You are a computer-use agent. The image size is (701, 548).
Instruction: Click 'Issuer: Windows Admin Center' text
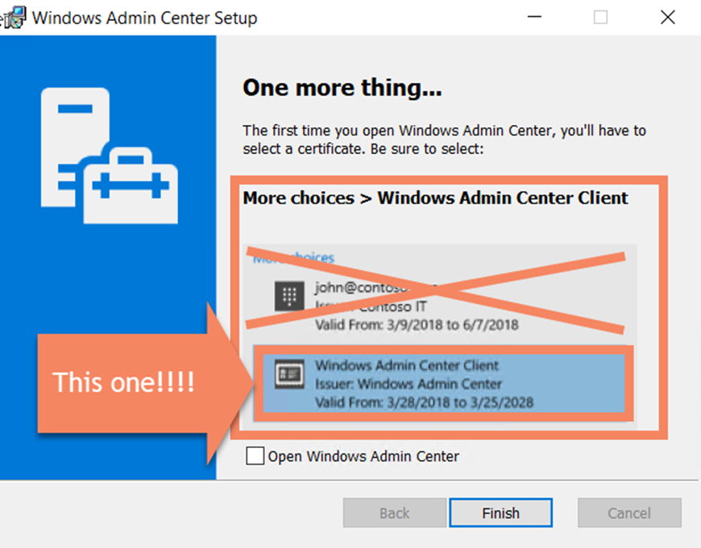pos(409,384)
